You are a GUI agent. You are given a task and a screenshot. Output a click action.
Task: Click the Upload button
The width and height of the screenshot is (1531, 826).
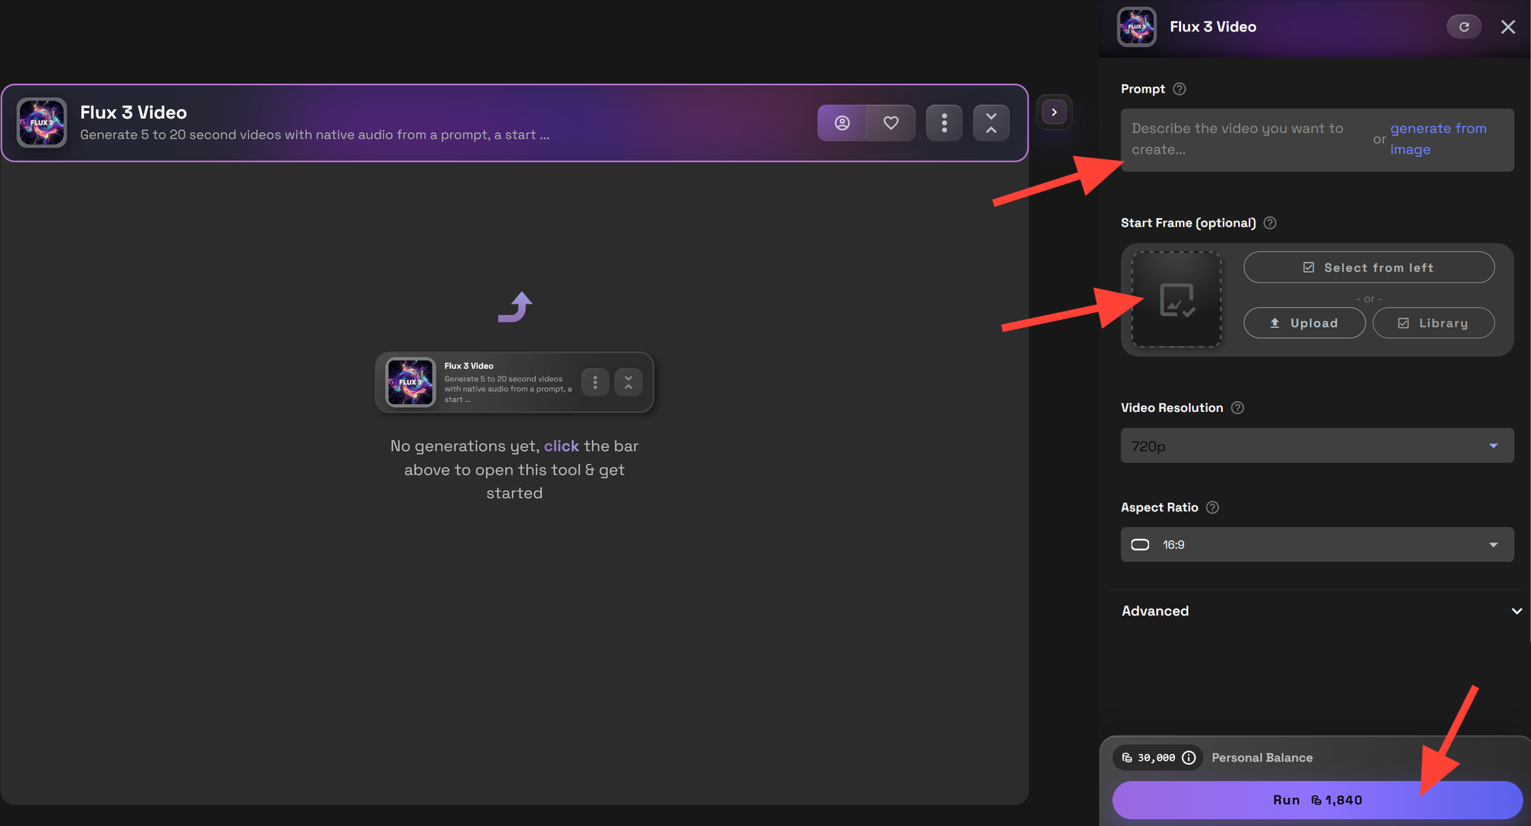[1304, 323]
